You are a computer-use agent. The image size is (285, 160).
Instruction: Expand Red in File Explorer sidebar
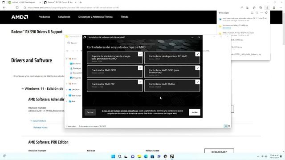[67, 101]
